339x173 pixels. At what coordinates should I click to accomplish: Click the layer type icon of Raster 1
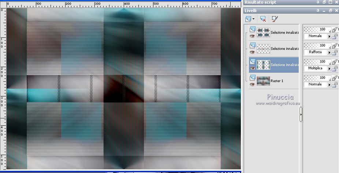252,78
